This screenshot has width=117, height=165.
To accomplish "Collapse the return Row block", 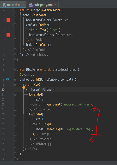I will tap(15, 84).
